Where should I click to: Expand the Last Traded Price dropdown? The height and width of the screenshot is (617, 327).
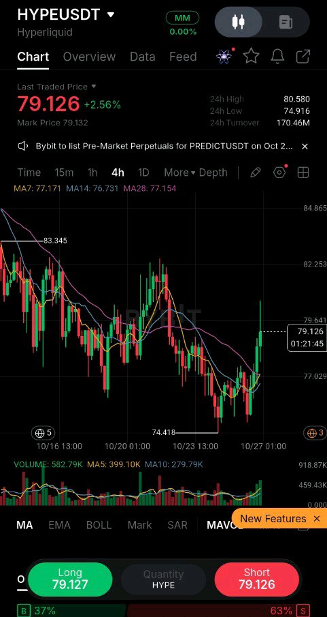56,87
